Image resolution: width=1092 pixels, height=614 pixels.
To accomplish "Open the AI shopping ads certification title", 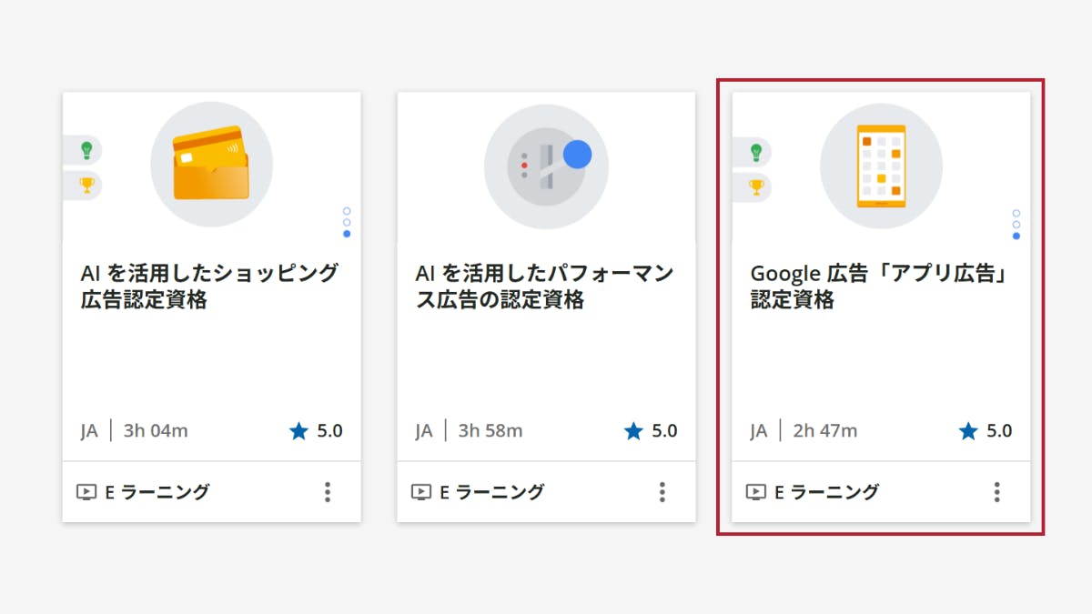I will (209, 286).
